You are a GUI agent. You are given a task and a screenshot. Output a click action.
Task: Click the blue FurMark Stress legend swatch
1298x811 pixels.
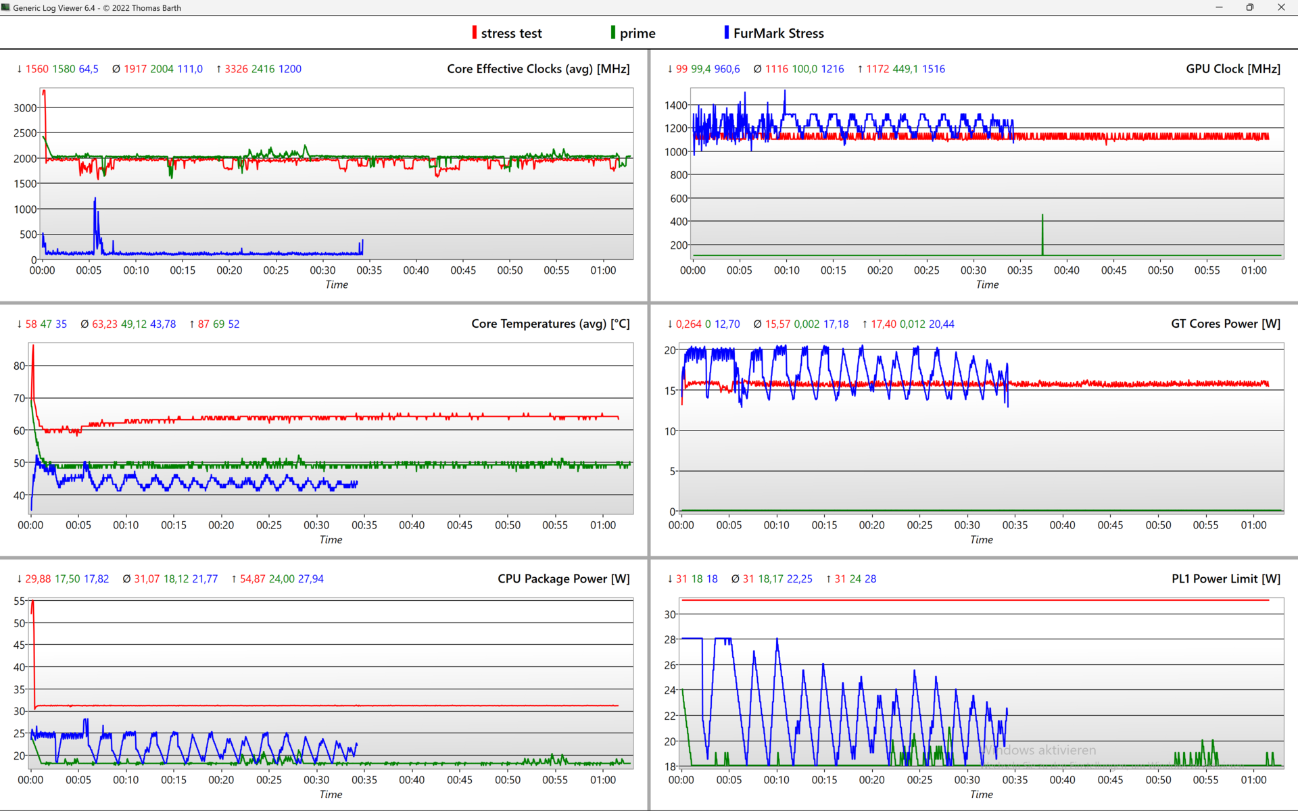point(726,33)
